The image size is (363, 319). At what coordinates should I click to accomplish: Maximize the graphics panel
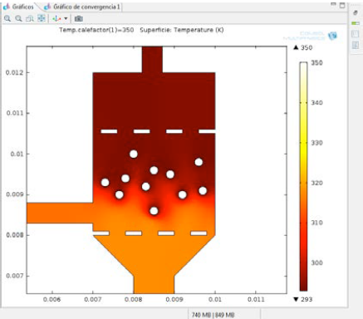click(x=342, y=5)
